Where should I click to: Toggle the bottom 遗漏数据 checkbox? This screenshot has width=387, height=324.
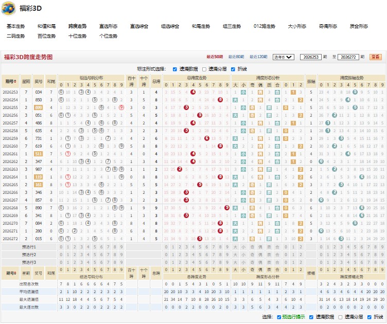(311, 317)
